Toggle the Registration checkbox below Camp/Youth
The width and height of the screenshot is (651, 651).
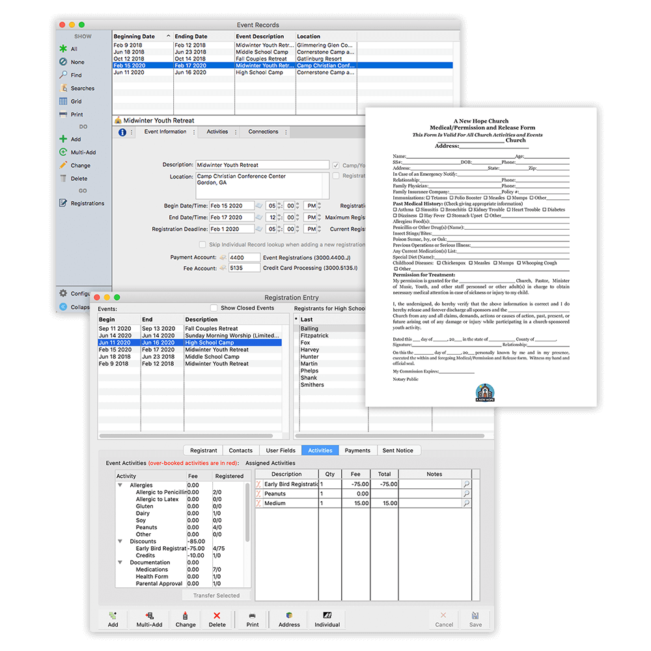(x=336, y=176)
